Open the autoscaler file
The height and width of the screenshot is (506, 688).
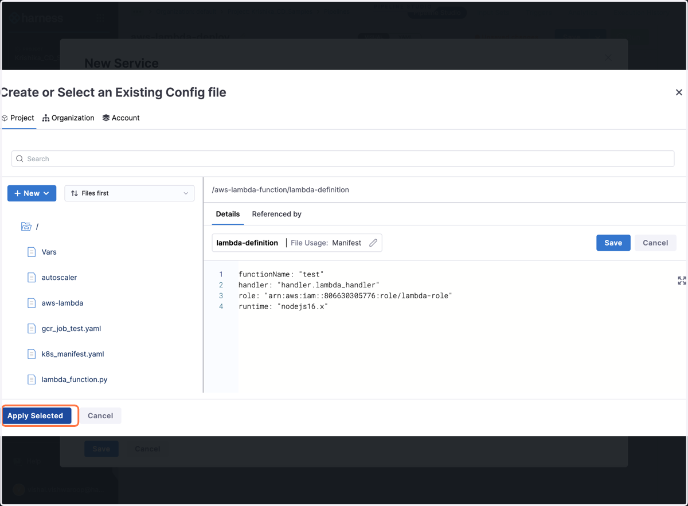point(59,278)
